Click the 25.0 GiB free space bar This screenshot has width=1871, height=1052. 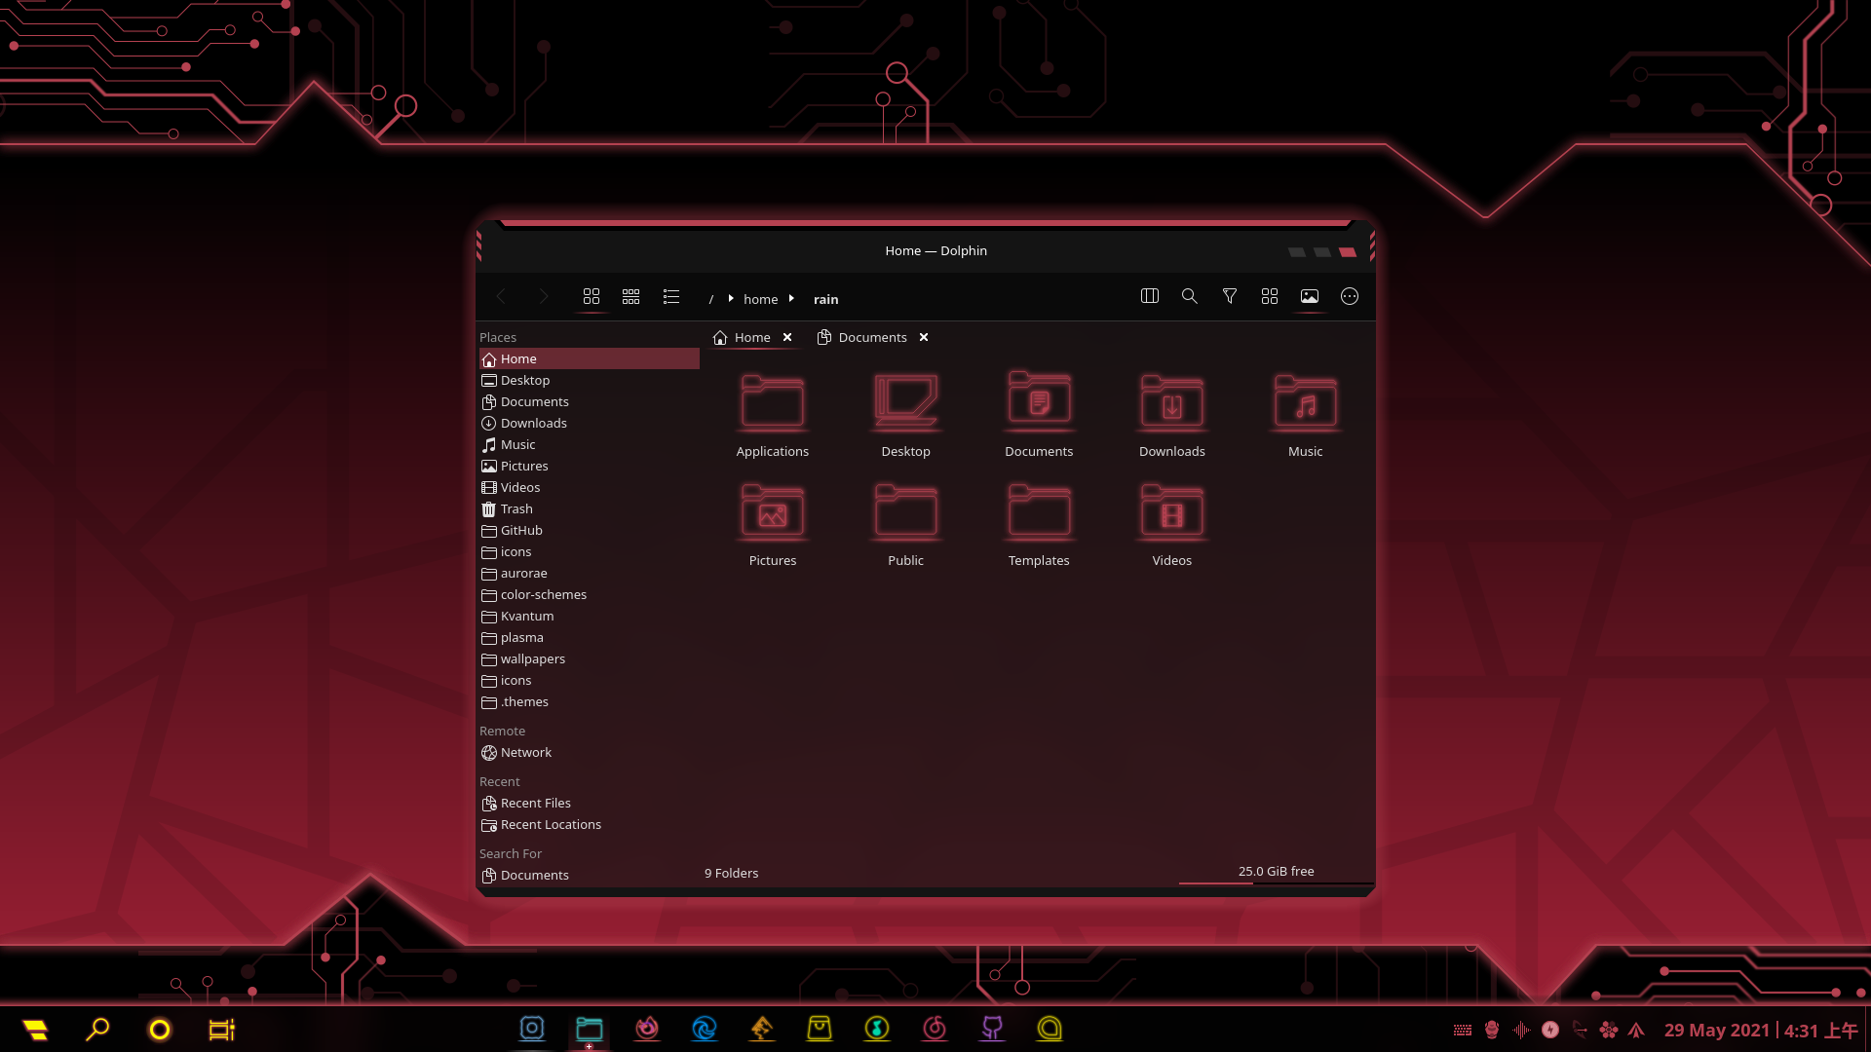1276,873
